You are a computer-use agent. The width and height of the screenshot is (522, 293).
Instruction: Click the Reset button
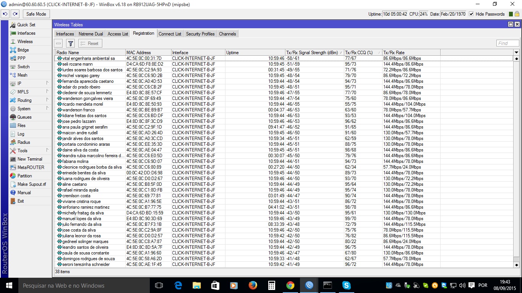pos(90,43)
